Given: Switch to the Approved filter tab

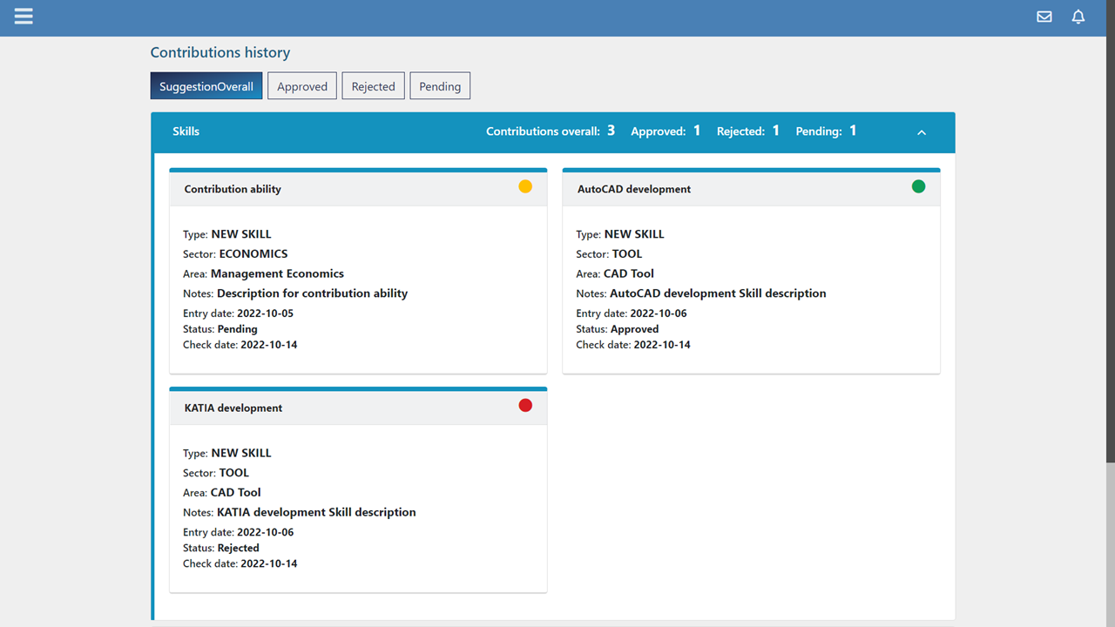Looking at the screenshot, I should 302,86.
